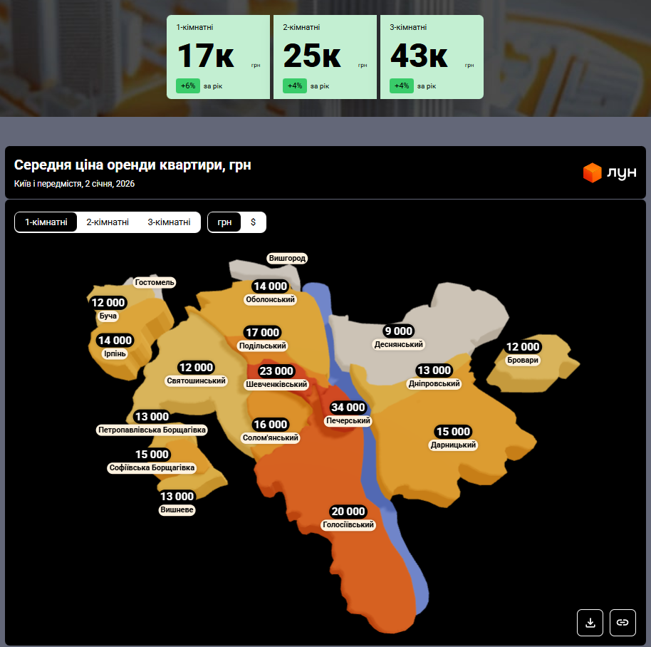Toggle currency to dollars ($)
The image size is (651, 647).
tap(253, 222)
